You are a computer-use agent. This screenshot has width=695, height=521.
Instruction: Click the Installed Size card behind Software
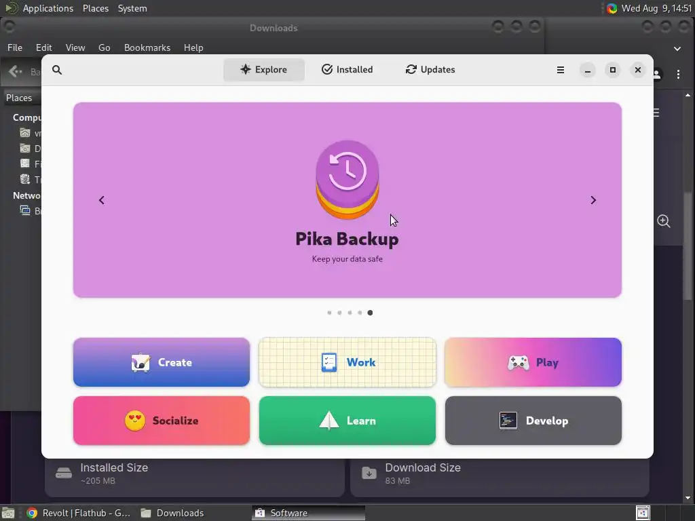(195, 478)
